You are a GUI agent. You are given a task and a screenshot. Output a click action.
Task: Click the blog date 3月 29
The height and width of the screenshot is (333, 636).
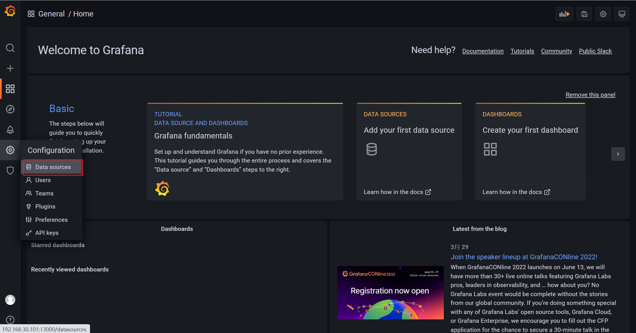[459, 247]
